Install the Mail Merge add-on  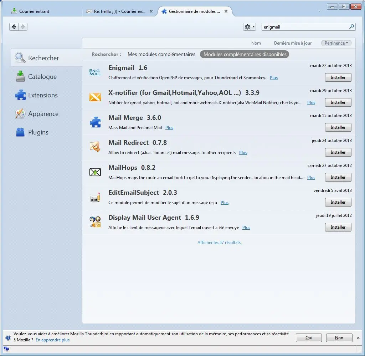click(338, 127)
